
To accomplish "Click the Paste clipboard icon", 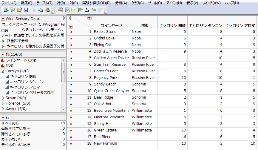I will coord(47,10).
